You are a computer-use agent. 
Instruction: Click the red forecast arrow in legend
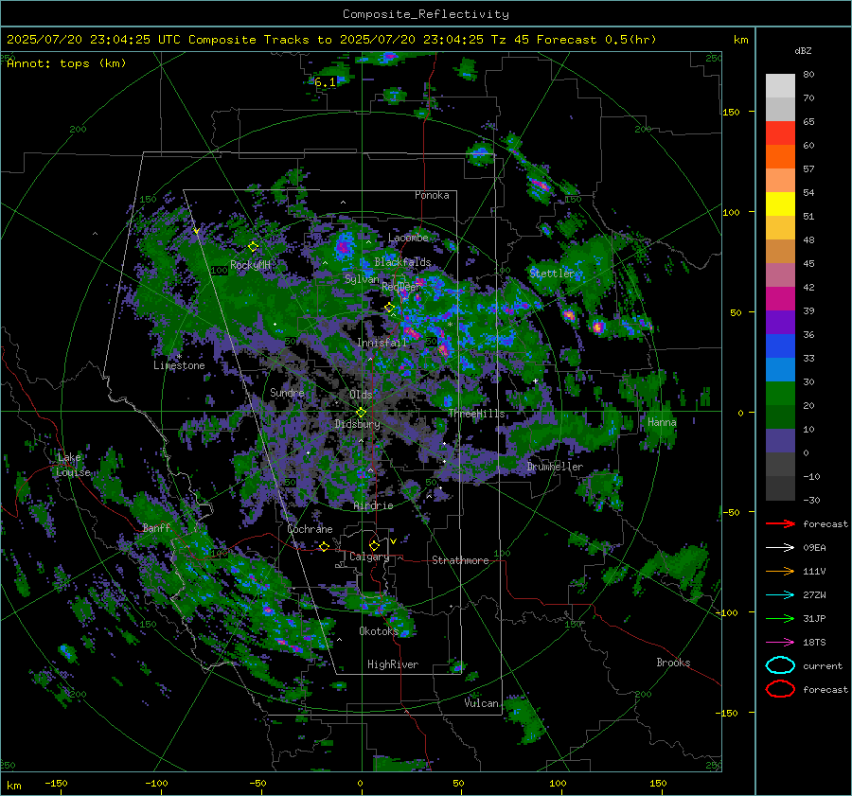(x=780, y=523)
